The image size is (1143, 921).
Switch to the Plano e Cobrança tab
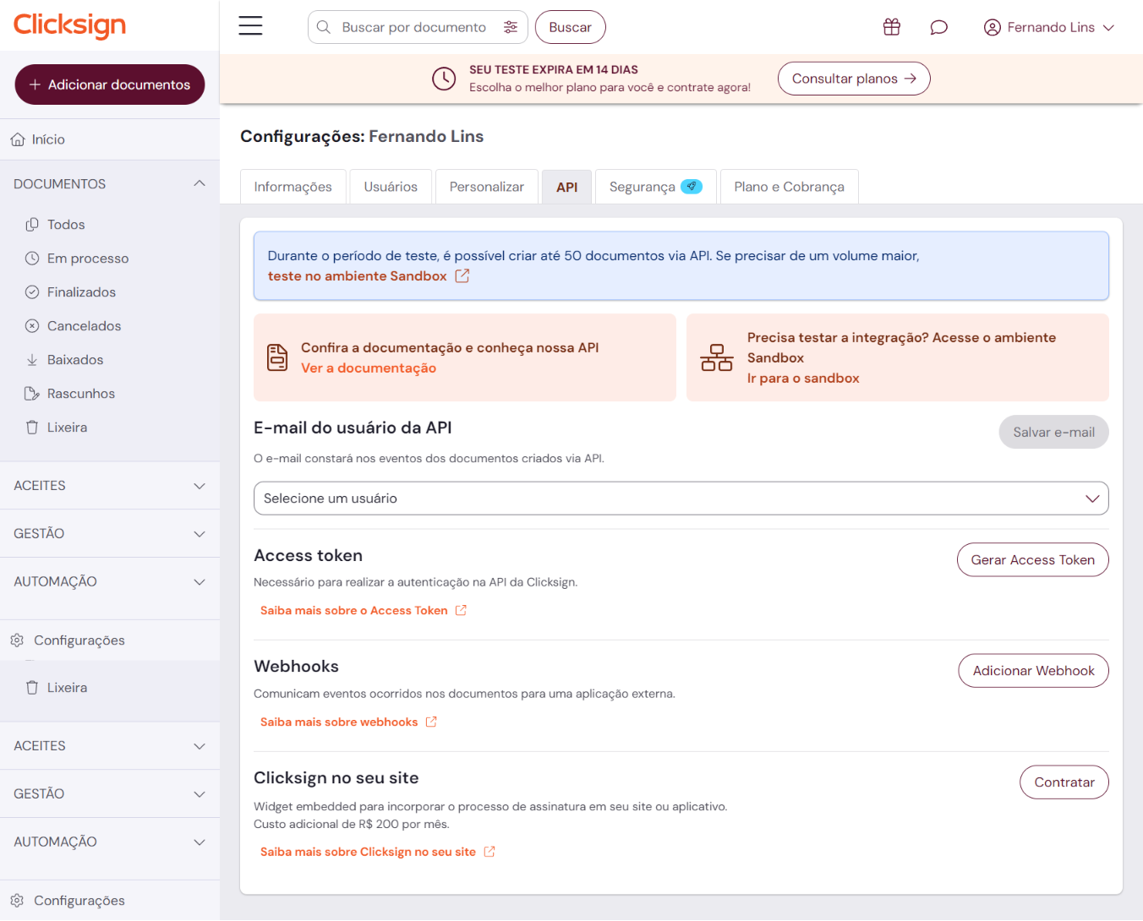coord(789,187)
